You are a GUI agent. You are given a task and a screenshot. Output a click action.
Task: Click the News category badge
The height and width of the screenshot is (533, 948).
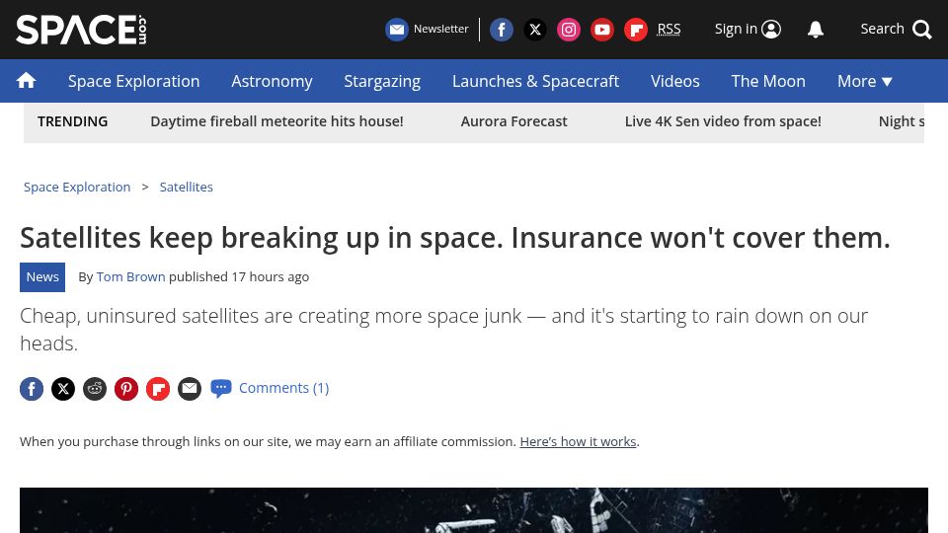42,276
